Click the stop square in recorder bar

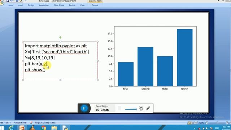119,108
